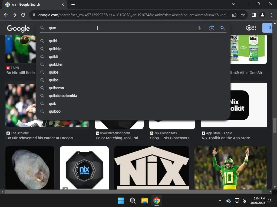Open "Bo Nix still finds" ESPN result
Viewport: 277px width, 207px height.
pyautogui.click(x=21, y=73)
